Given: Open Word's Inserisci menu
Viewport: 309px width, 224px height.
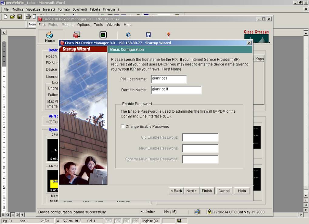Looking at the screenshot, I should (x=49, y=9).
